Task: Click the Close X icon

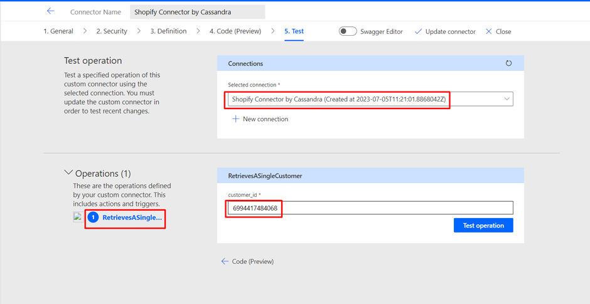Action: [489, 31]
